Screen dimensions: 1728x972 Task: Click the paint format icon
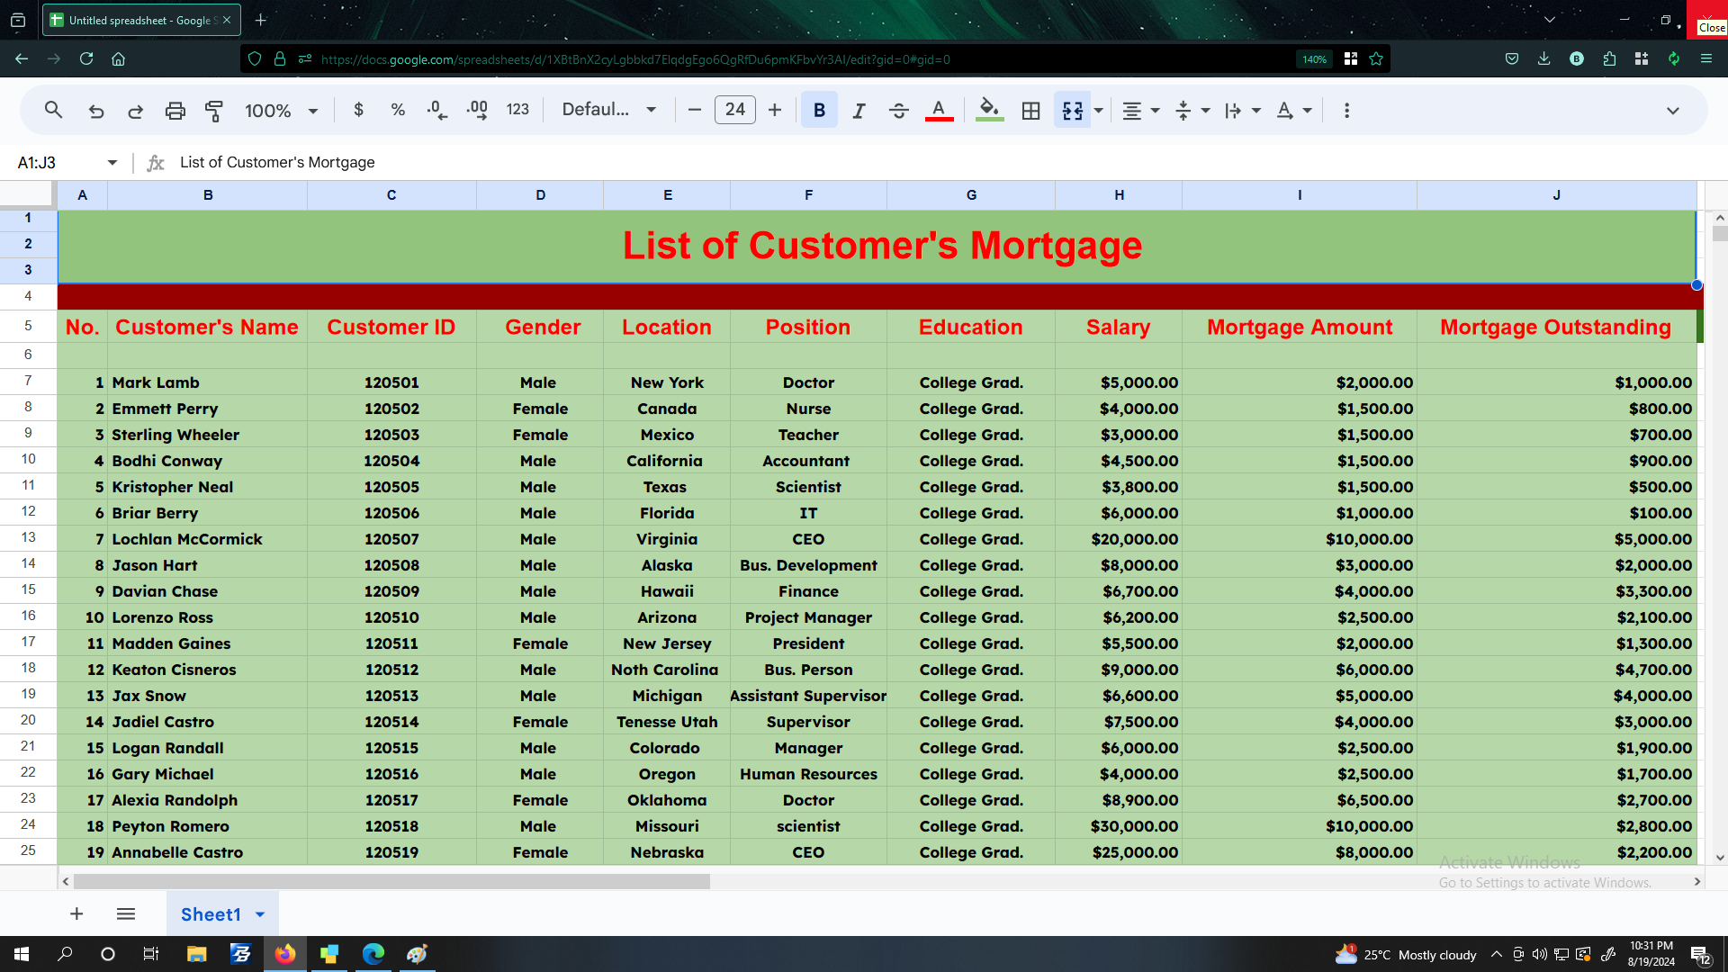tap(214, 111)
